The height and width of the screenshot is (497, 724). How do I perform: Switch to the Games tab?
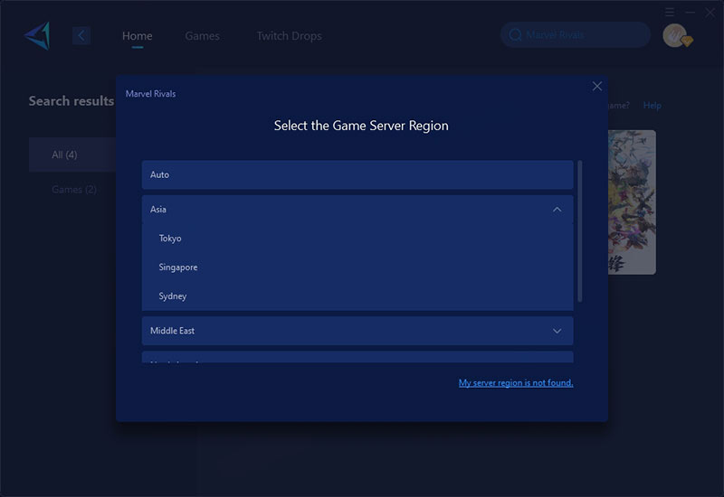(x=202, y=36)
